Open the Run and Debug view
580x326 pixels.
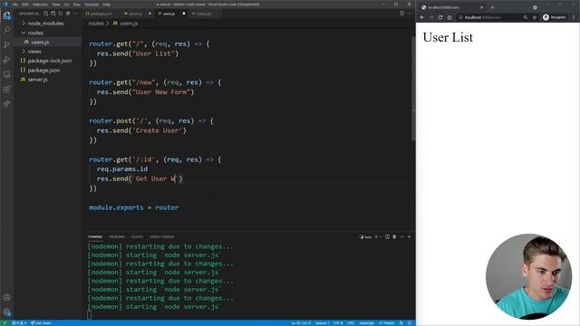pos(7,60)
